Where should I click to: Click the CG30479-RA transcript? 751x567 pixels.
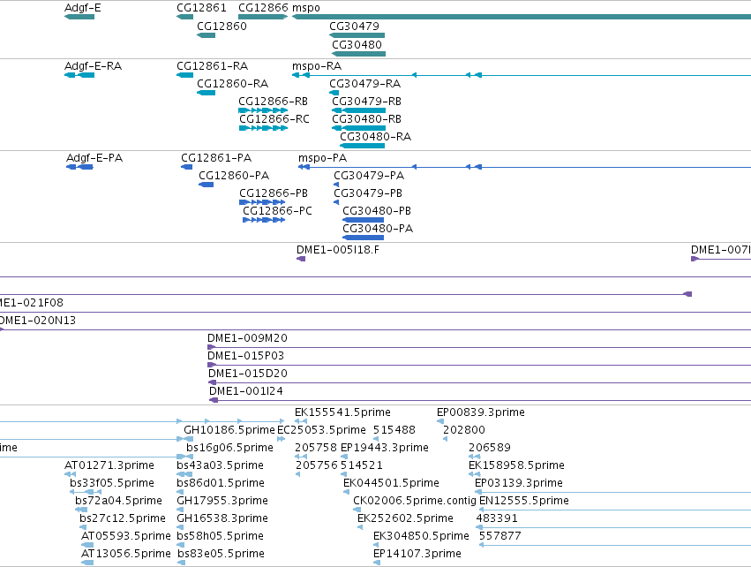(334, 93)
